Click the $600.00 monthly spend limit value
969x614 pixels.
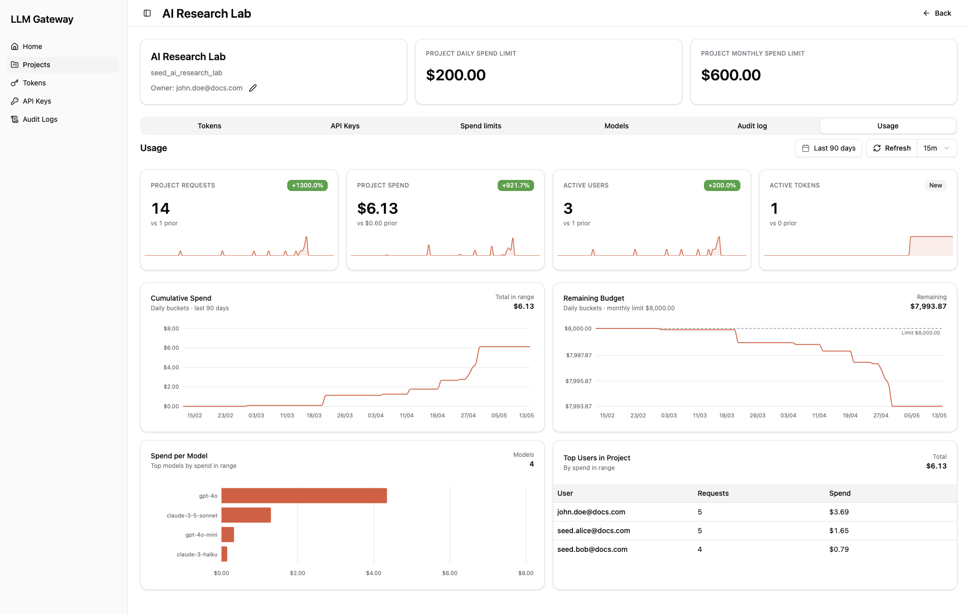(731, 75)
